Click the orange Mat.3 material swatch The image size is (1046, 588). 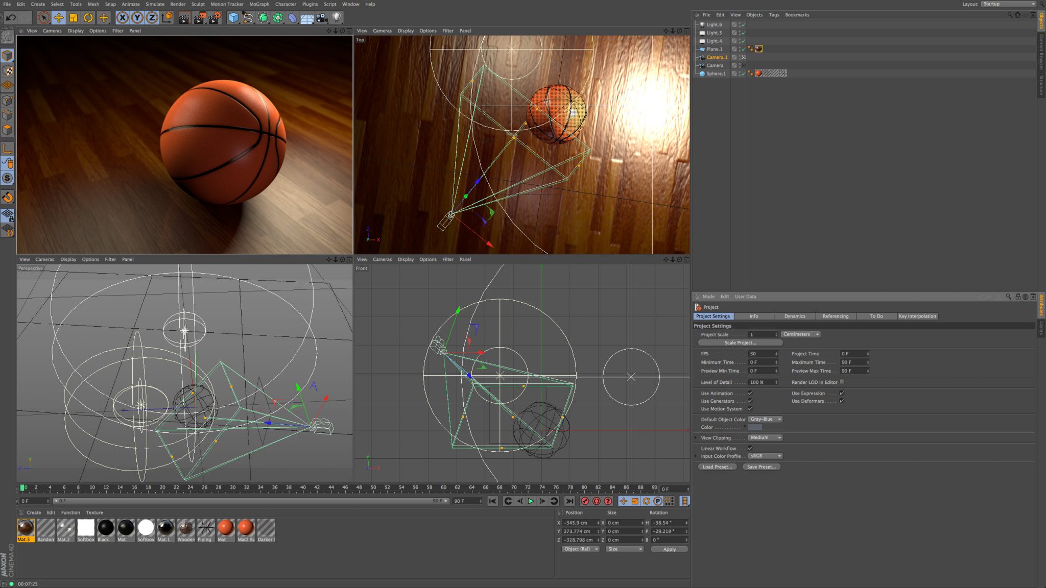point(26,528)
